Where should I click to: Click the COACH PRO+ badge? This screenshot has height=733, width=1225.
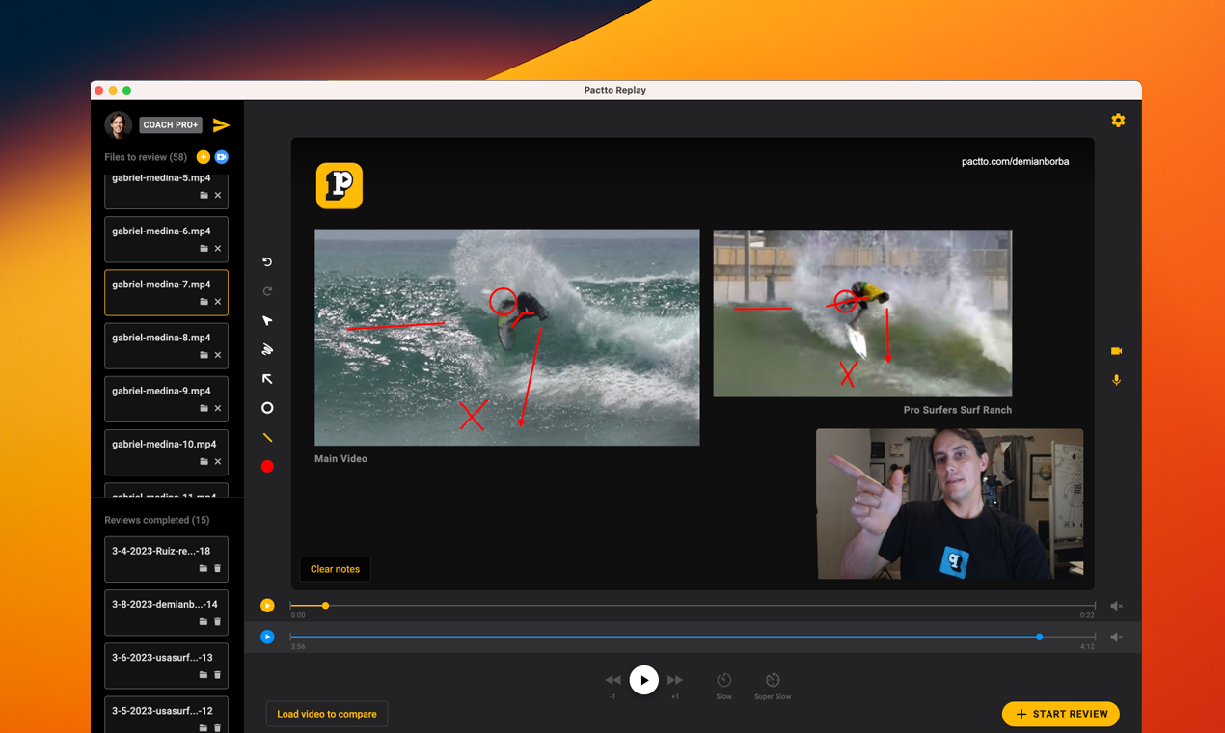[x=171, y=124]
